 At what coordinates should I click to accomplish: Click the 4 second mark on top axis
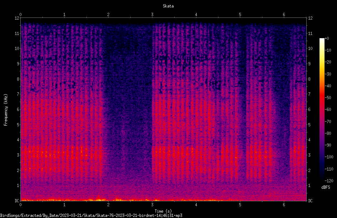[196, 15]
